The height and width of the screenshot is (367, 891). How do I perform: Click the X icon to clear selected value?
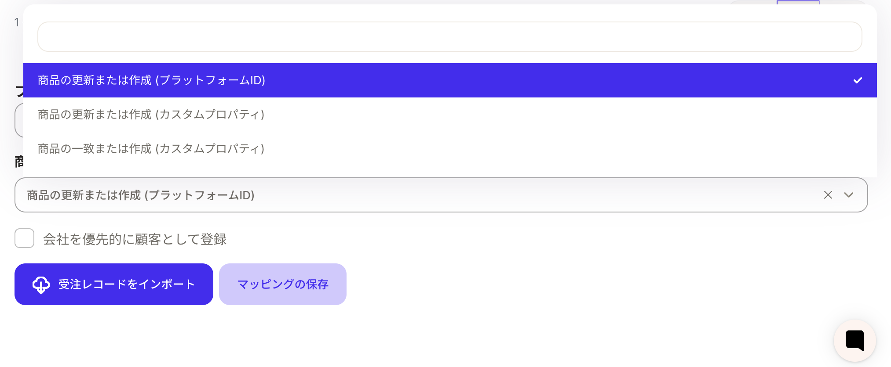point(828,195)
